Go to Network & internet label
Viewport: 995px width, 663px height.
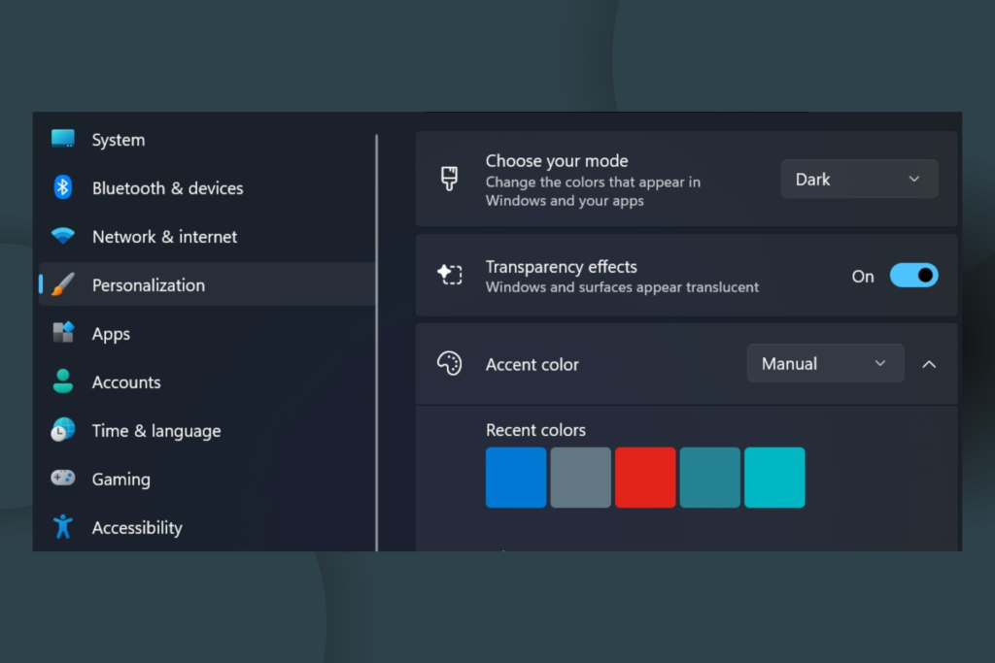click(164, 237)
